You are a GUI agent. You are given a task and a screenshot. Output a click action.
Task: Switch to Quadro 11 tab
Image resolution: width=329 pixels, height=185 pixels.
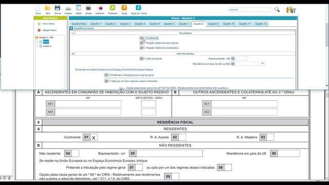point(245,24)
